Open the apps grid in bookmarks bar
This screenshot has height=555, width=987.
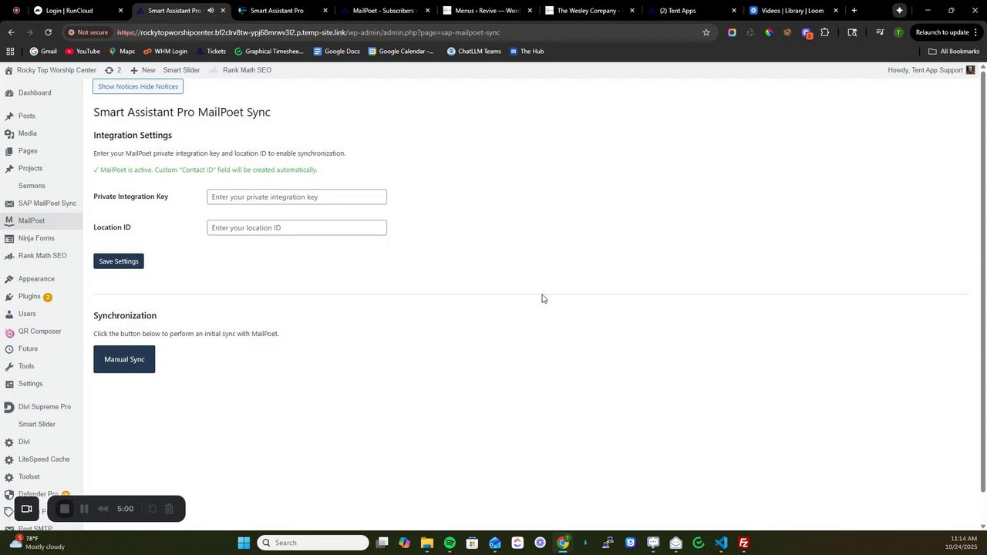point(10,52)
